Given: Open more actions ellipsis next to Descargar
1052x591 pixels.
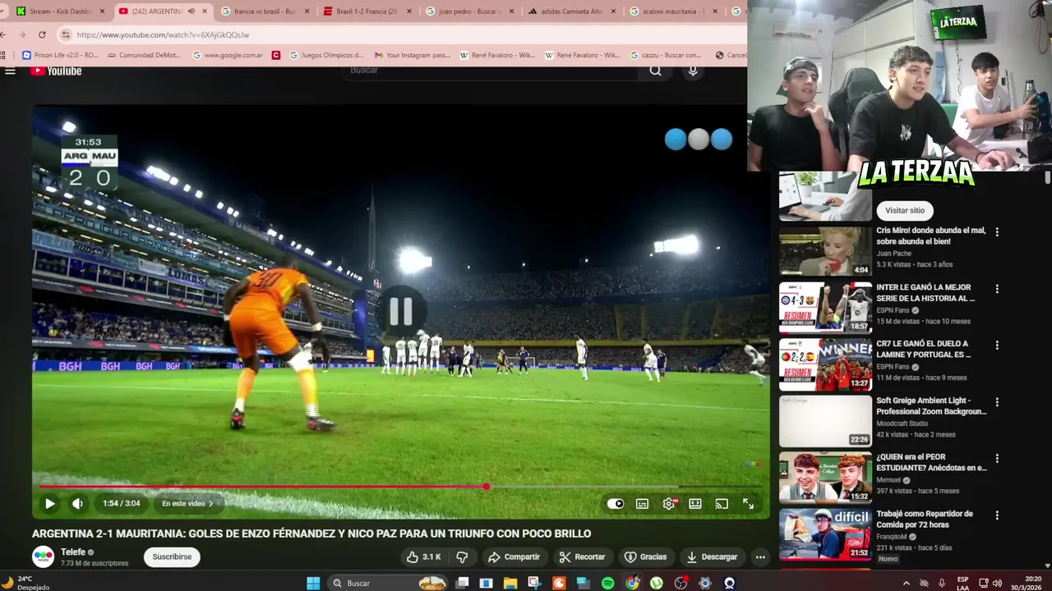Looking at the screenshot, I should [760, 557].
